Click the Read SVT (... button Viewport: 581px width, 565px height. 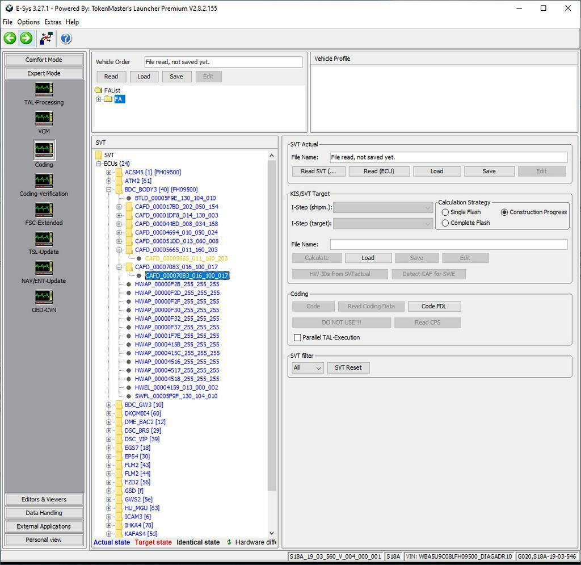[x=318, y=171]
